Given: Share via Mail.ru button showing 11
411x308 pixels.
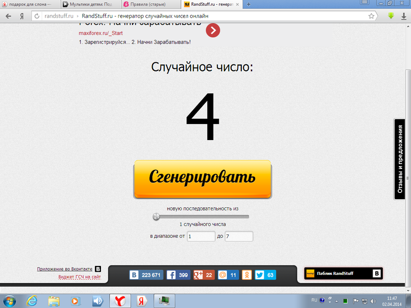Looking at the screenshot, I should pos(228,275).
